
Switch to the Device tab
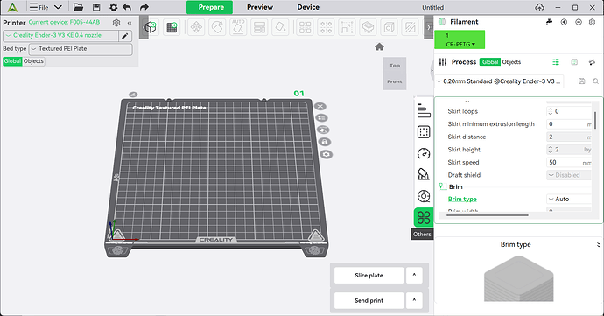click(x=308, y=7)
